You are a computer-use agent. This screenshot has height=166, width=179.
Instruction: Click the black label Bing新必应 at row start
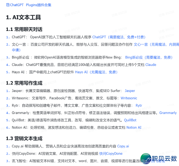(x=21, y=58)
